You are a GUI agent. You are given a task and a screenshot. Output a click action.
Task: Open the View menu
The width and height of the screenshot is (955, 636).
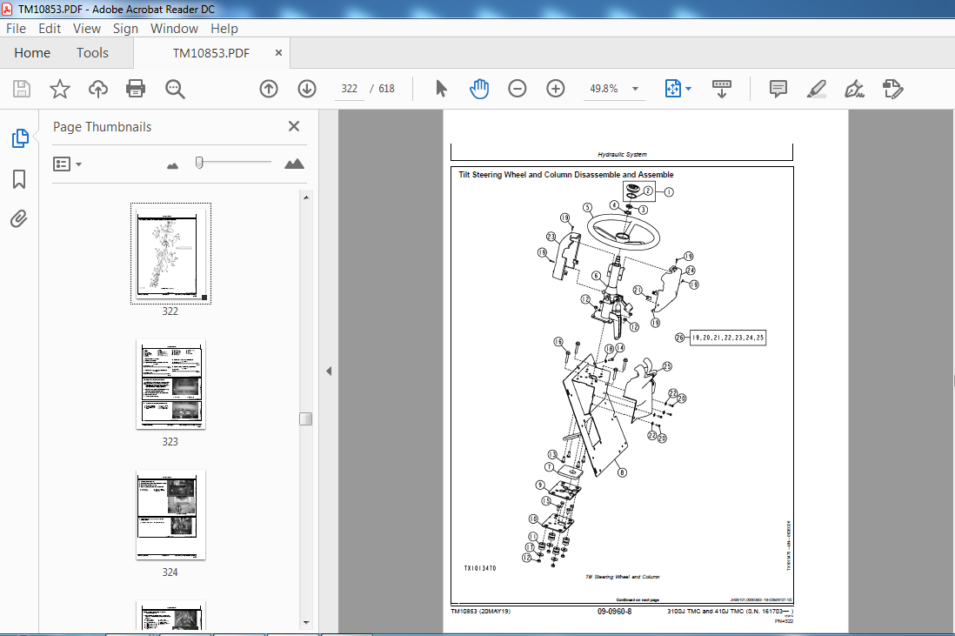(86, 28)
